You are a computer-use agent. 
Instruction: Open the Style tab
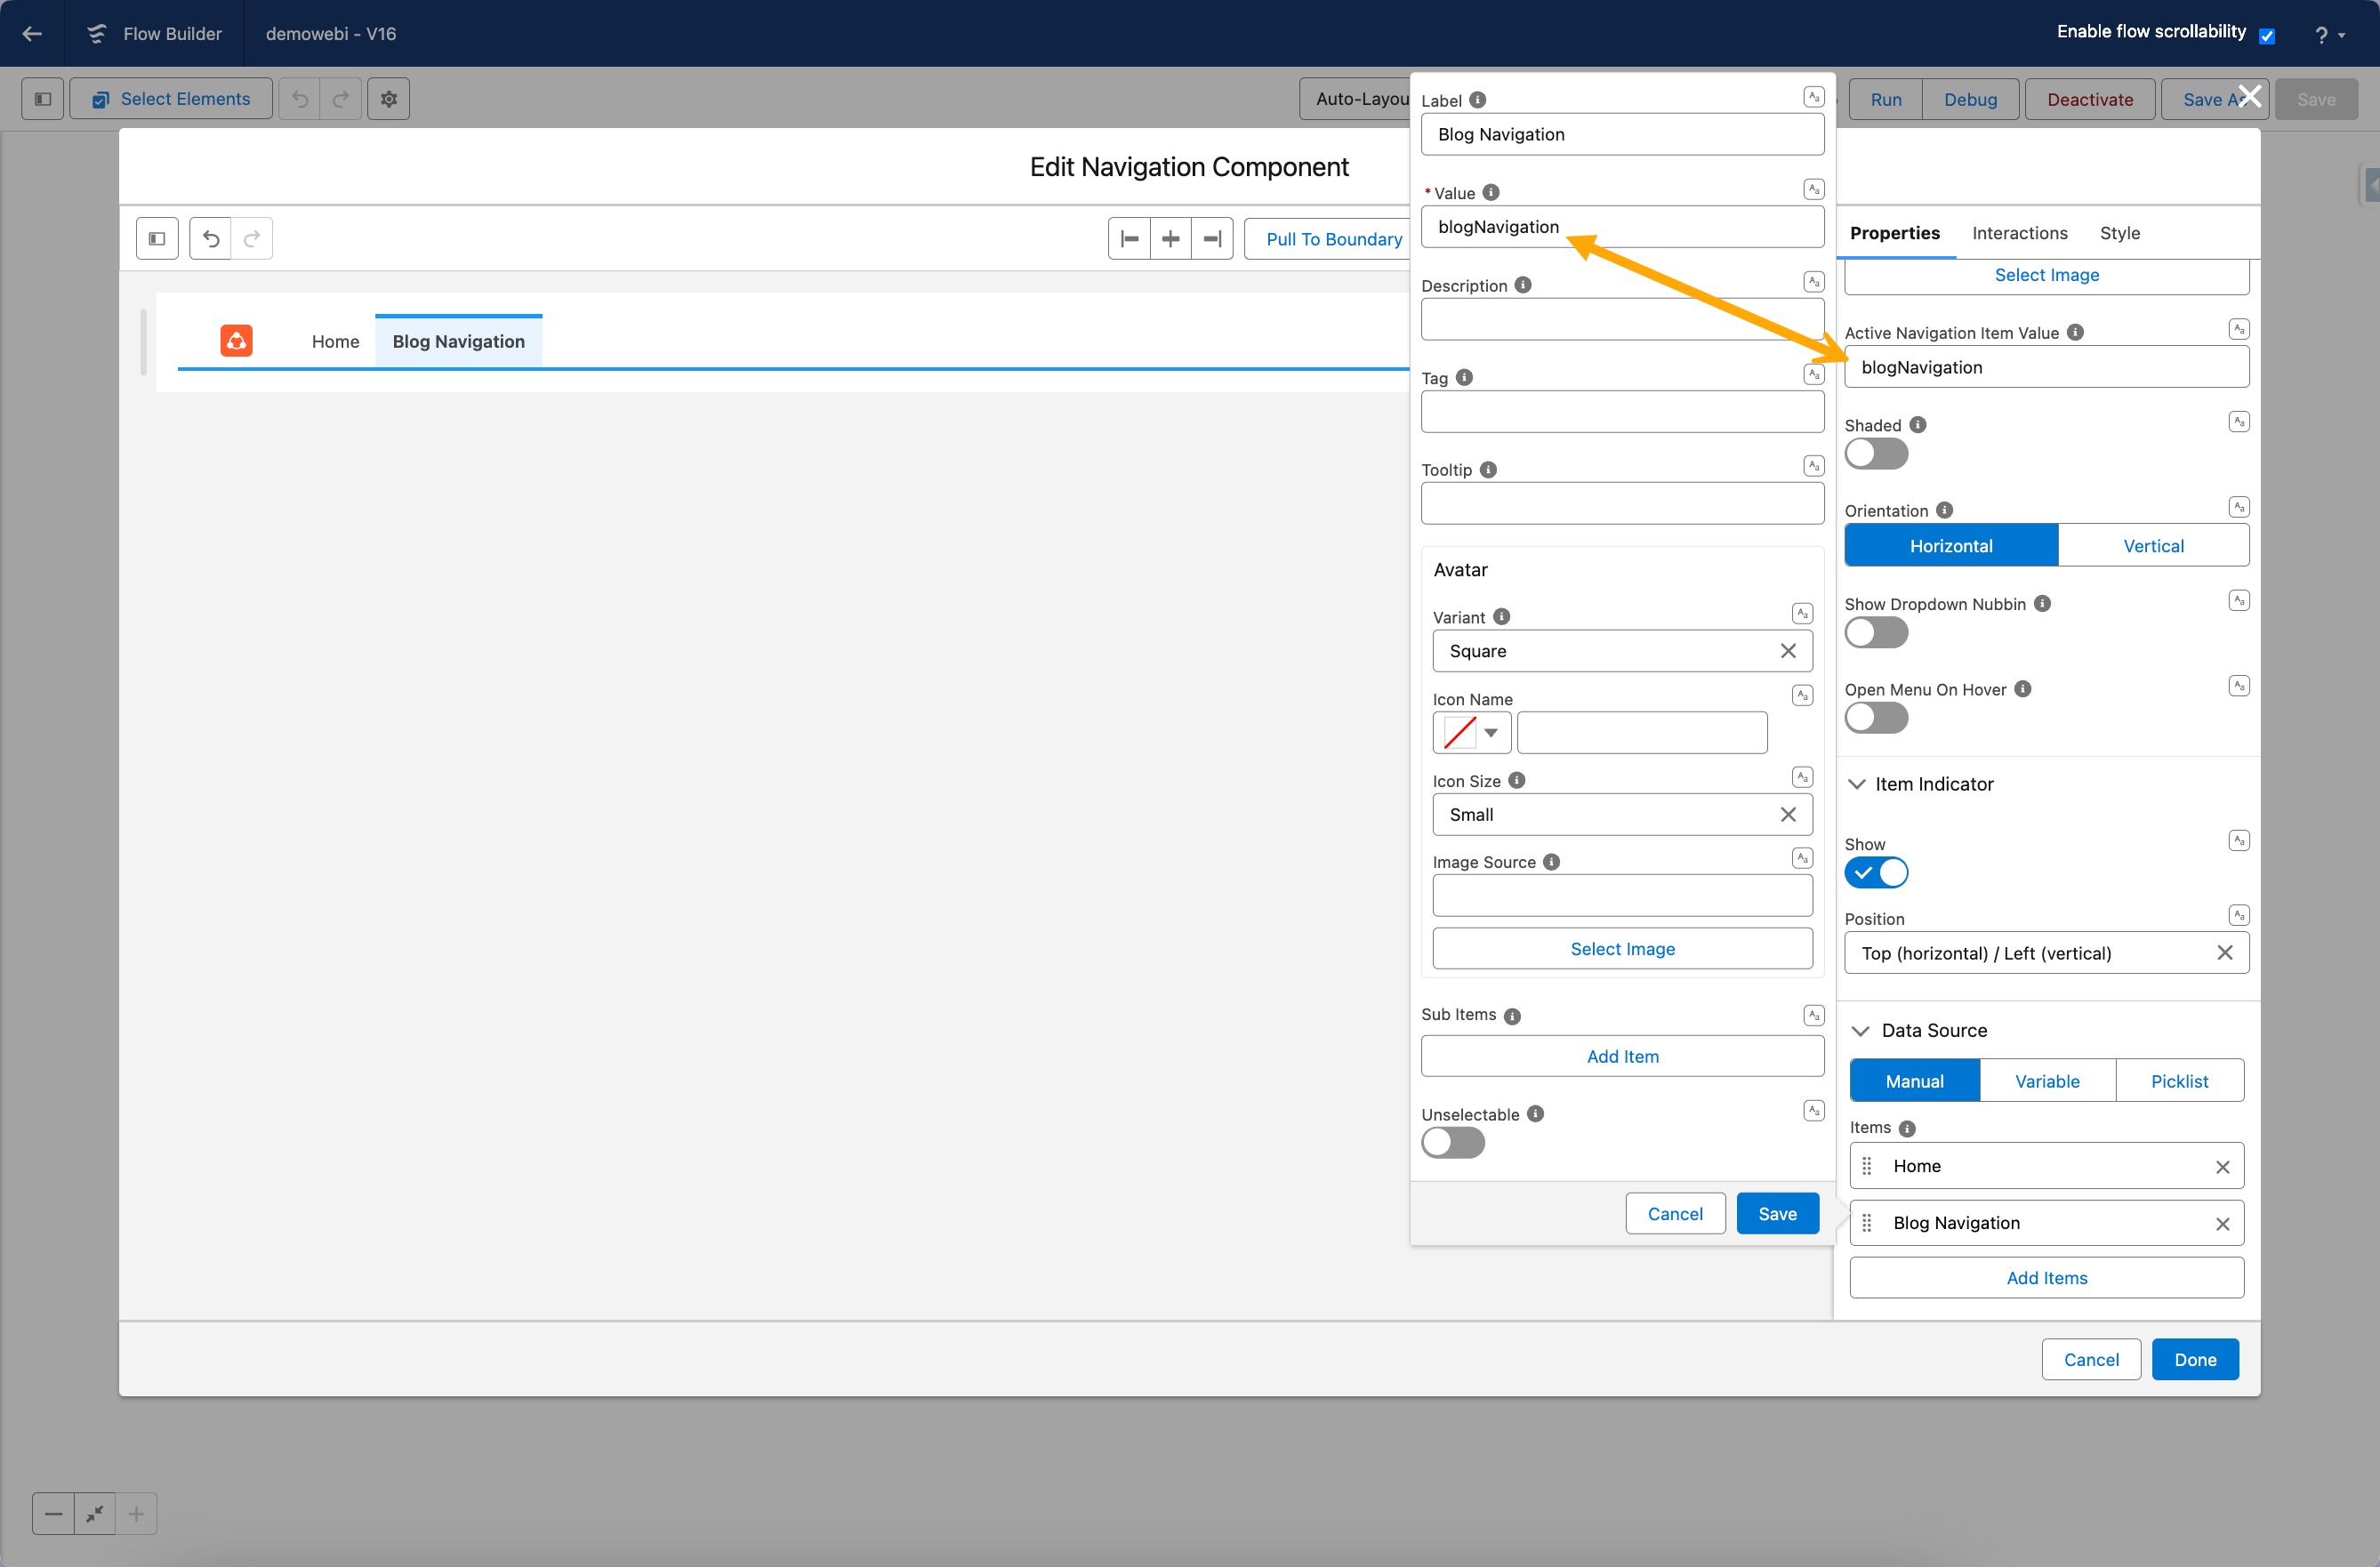[x=2119, y=233]
